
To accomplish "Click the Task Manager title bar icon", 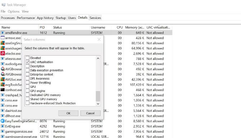I will pos(3,5).
